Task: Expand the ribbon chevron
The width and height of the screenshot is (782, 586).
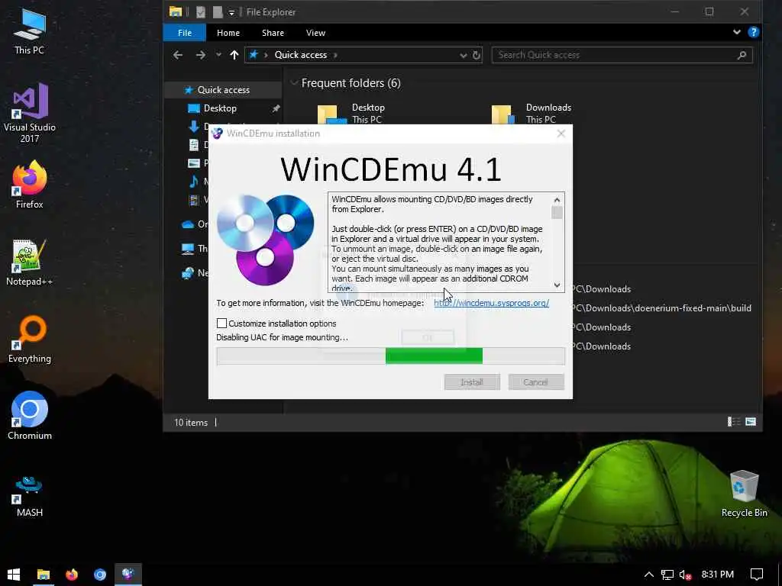Action: pyautogui.click(x=737, y=32)
